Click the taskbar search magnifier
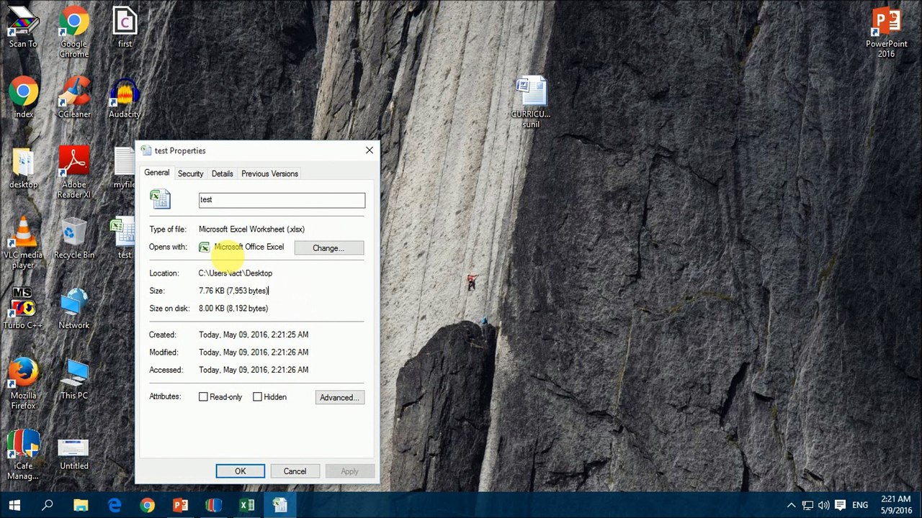 click(x=48, y=505)
